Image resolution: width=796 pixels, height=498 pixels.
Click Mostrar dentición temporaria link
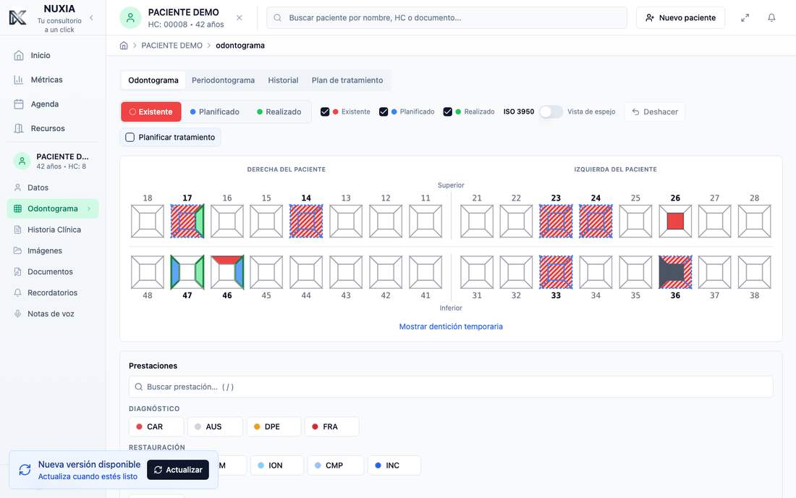pos(451,326)
